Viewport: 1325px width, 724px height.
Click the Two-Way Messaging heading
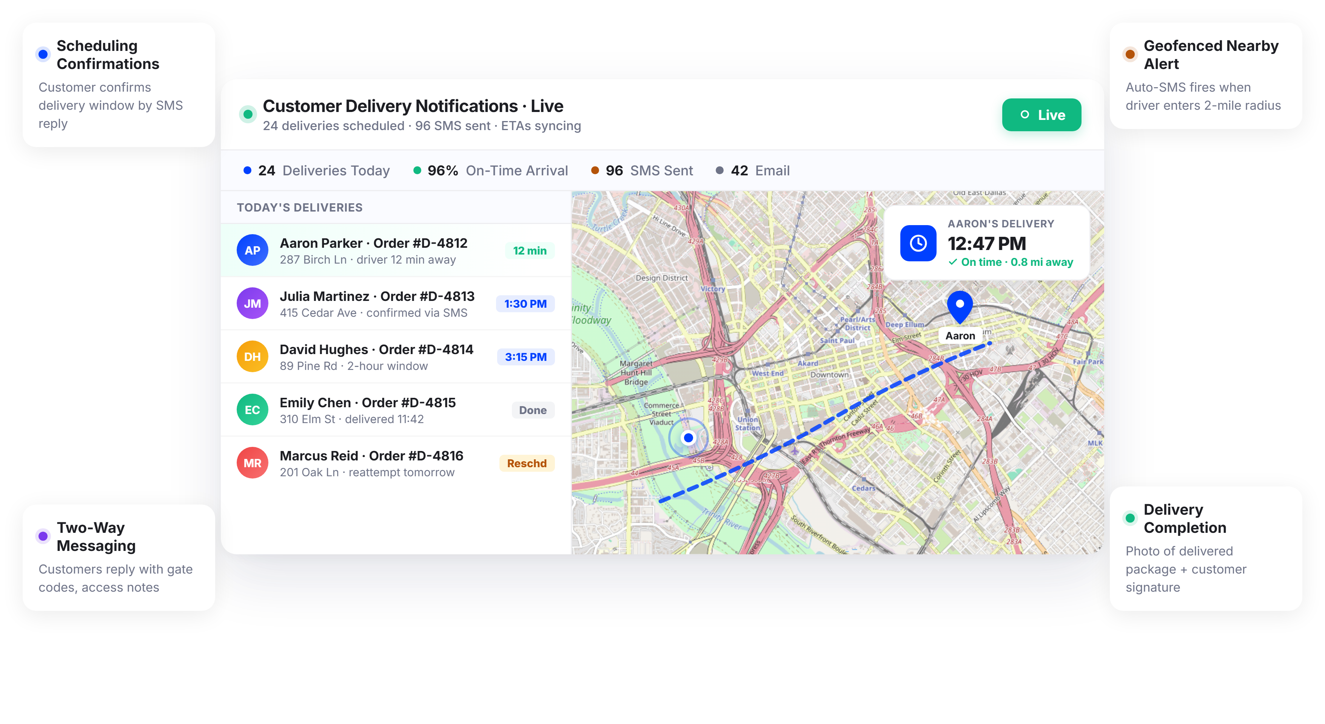click(96, 537)
